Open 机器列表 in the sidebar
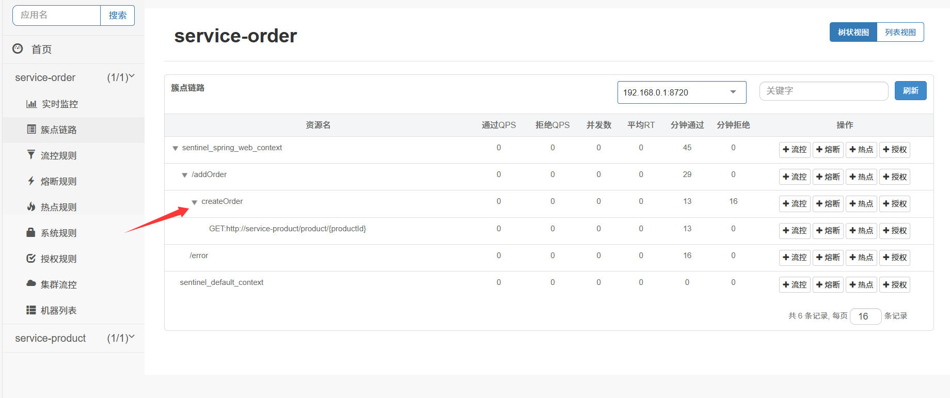This screenshot has height=398, width=950. pos(58,310)
